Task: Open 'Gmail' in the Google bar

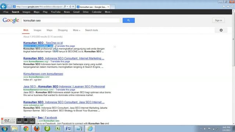Action: coord(76,12)
